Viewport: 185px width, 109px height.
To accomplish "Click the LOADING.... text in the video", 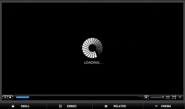I will pos(94,63).
